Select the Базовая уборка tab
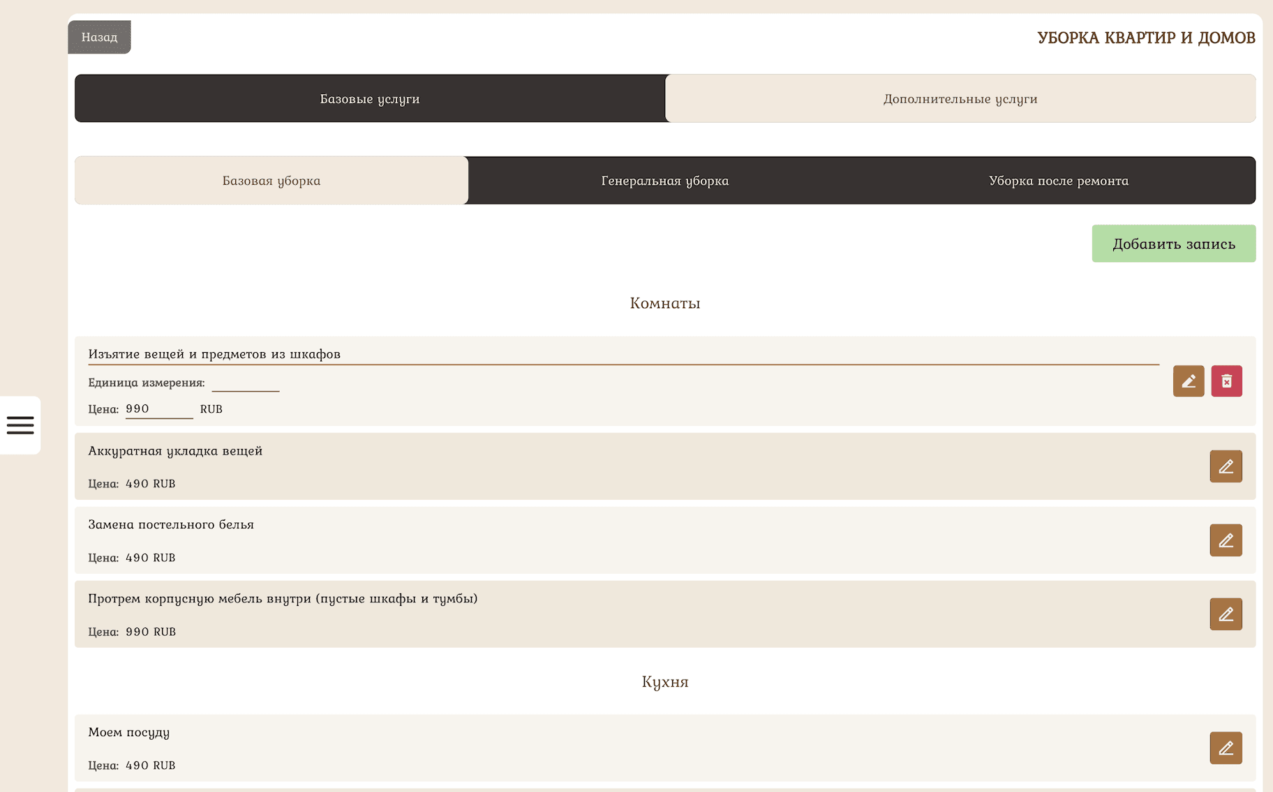Screen dimensions: 1273x792 pos(271,181)
